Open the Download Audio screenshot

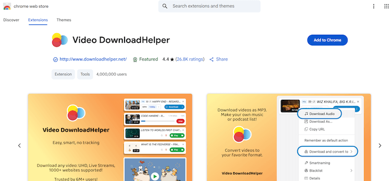click(289, 137)
